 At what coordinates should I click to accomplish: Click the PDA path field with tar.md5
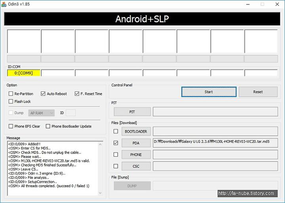(x=215, y=143)
